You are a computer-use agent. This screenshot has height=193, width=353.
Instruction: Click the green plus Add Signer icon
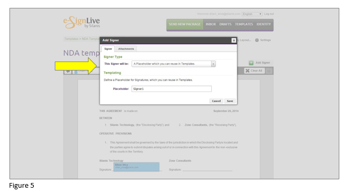tap(251, 63)
